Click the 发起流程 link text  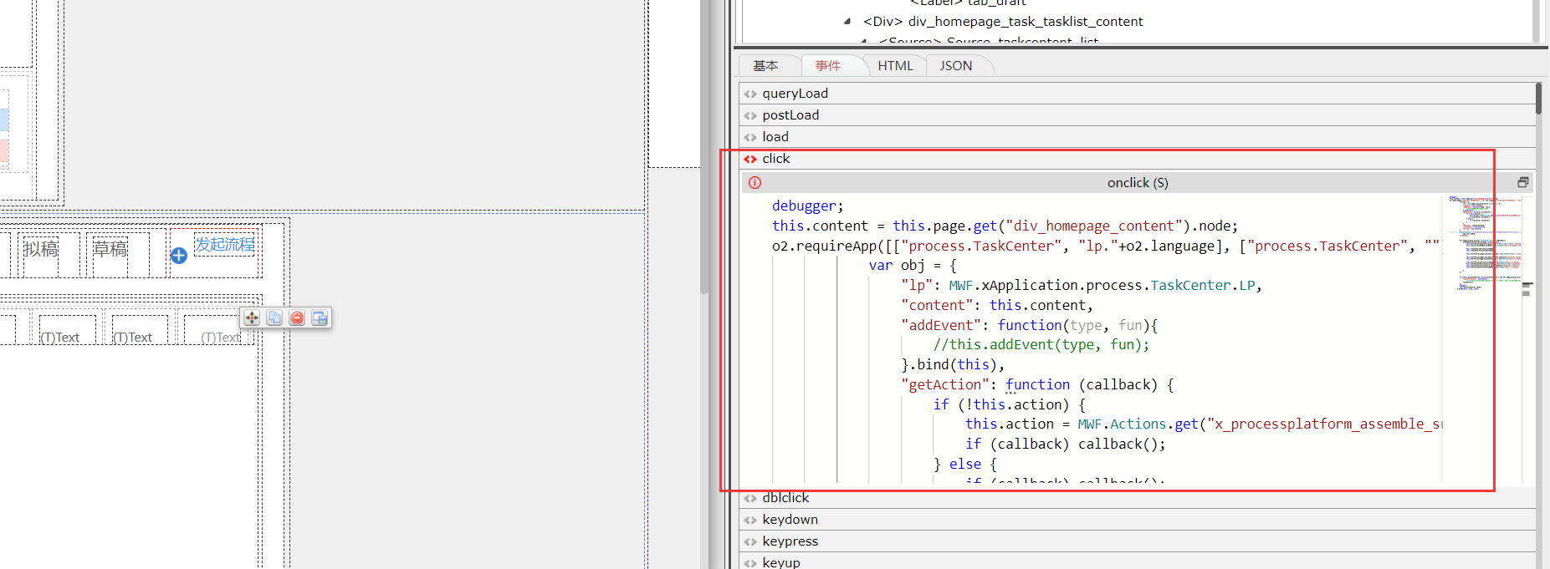(224, 244)
